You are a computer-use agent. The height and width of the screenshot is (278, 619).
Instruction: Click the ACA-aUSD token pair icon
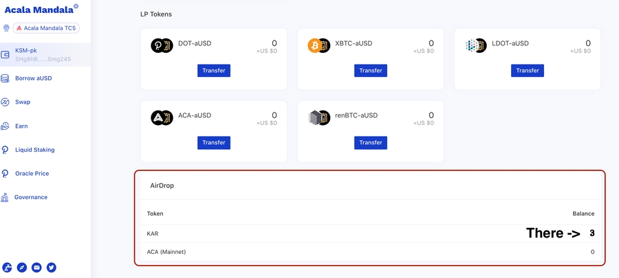[162, 117]
